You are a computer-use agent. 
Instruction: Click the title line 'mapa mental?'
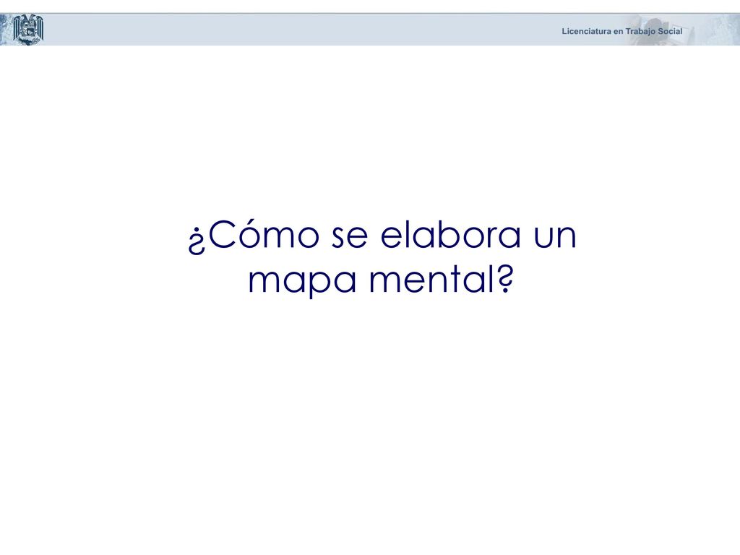380,280
